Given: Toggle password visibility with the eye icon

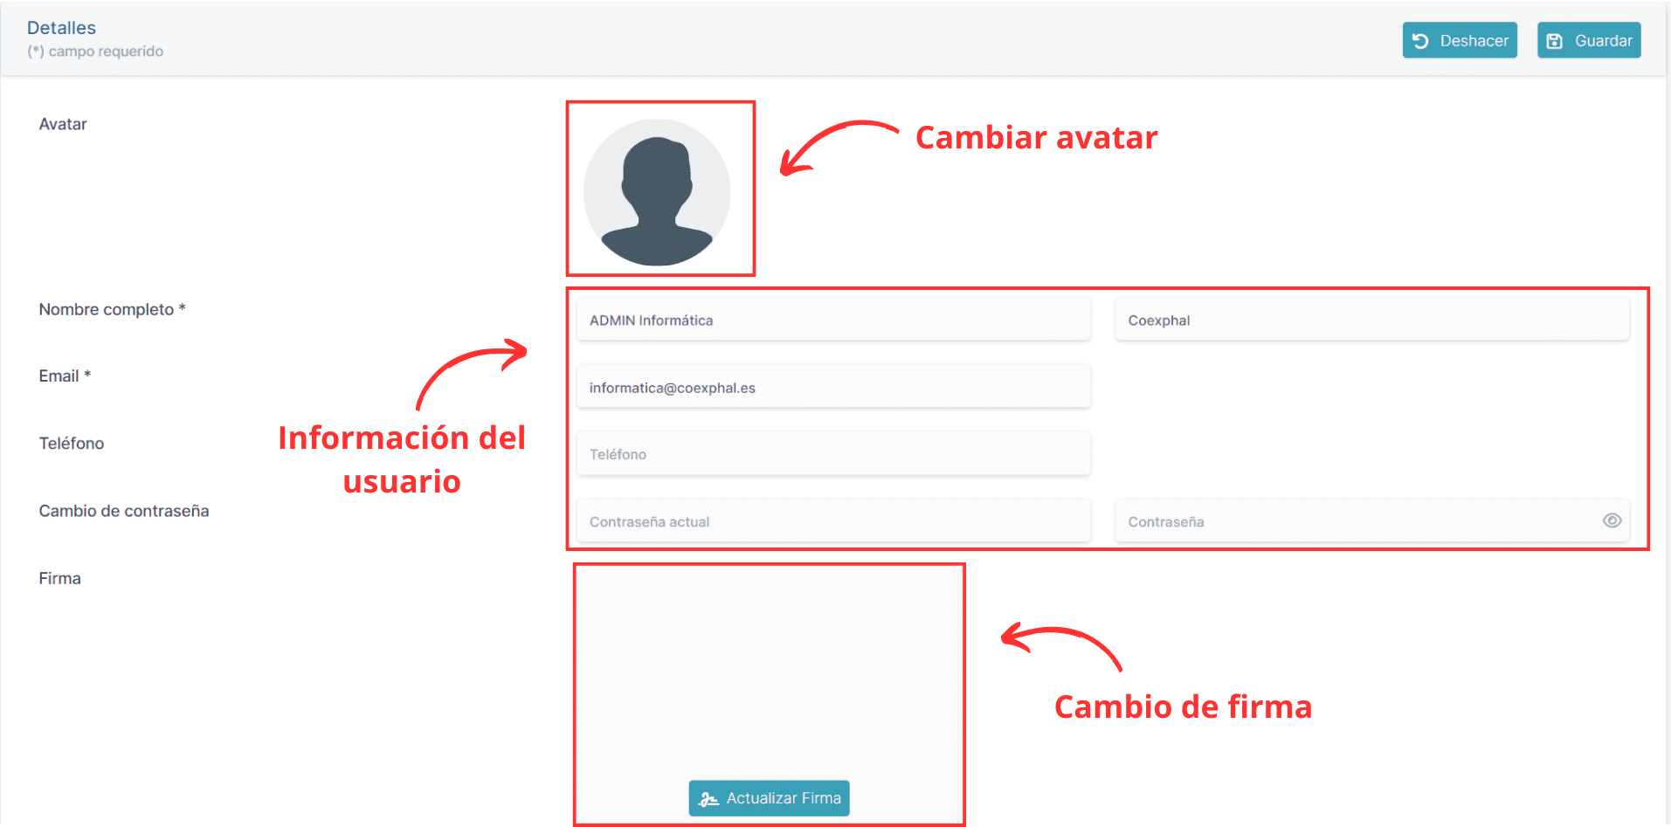Looking at the screenshot, I should (x=1612, y=520).
